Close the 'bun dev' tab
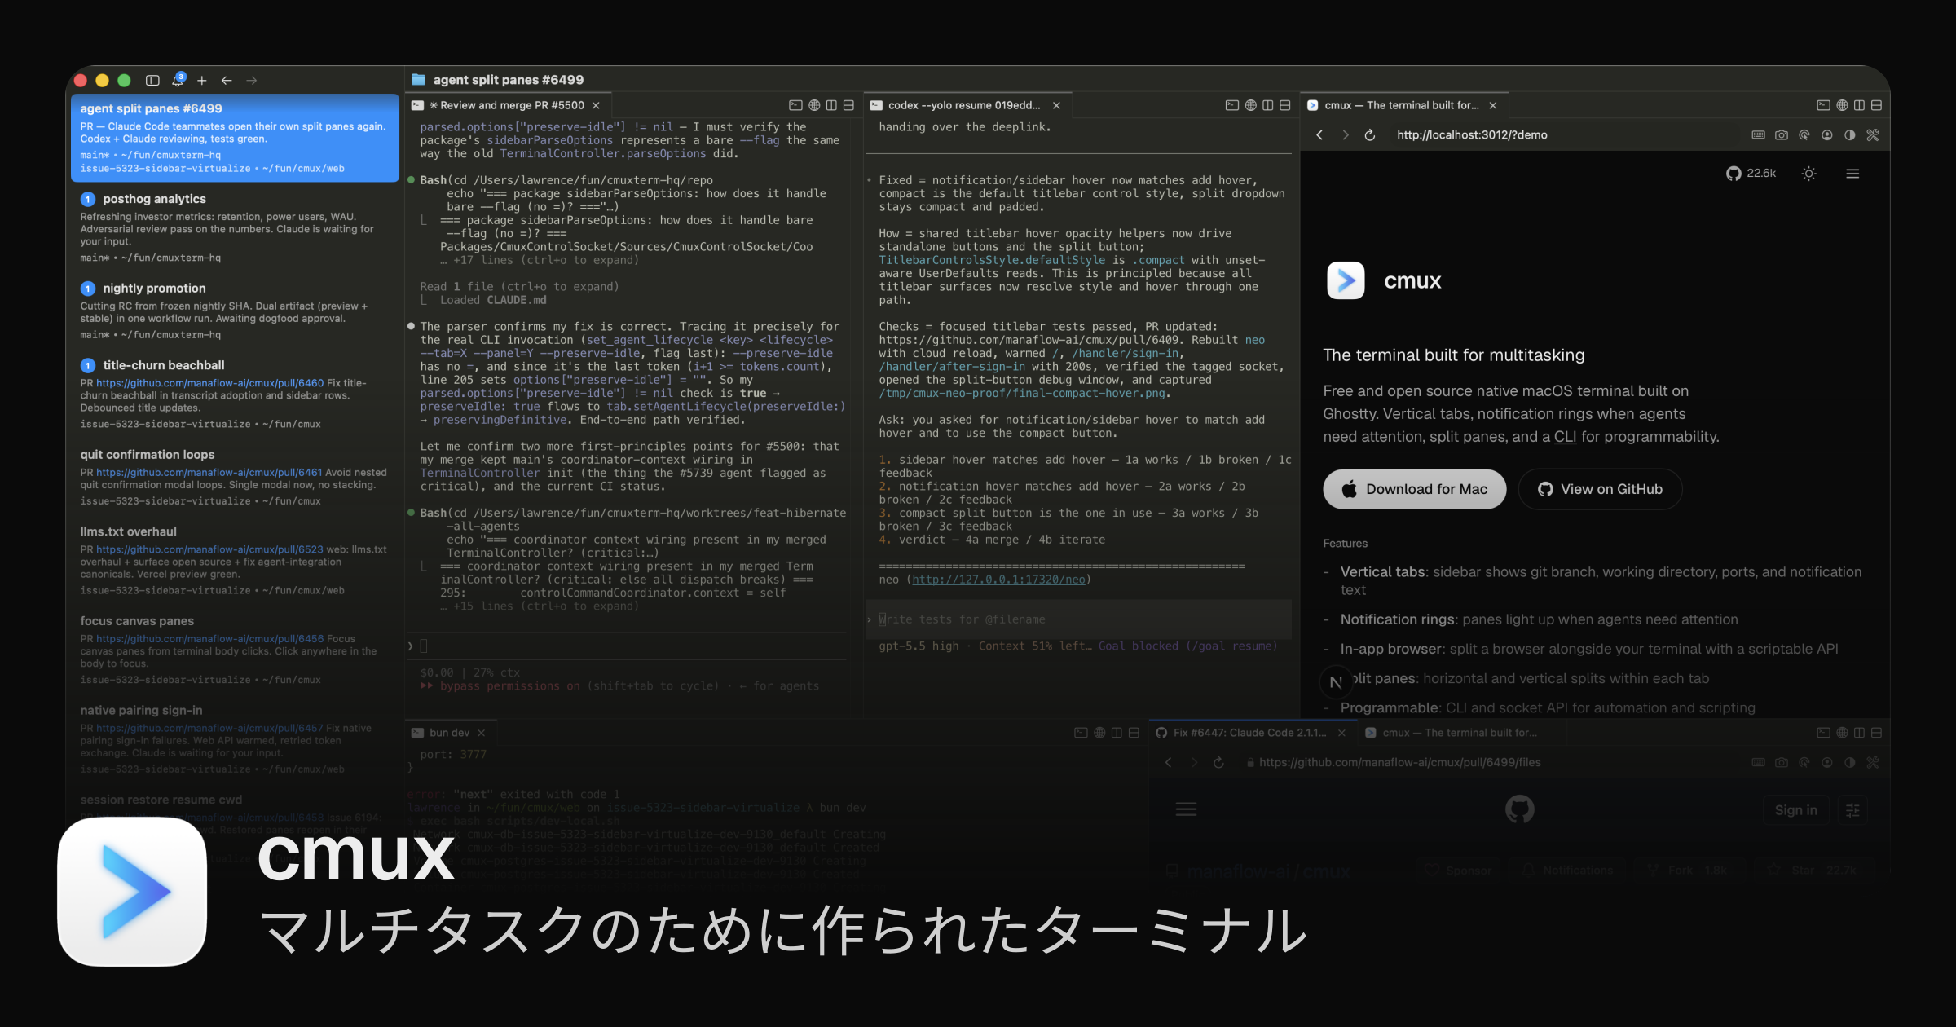1956x1027 pixels. 481,733
